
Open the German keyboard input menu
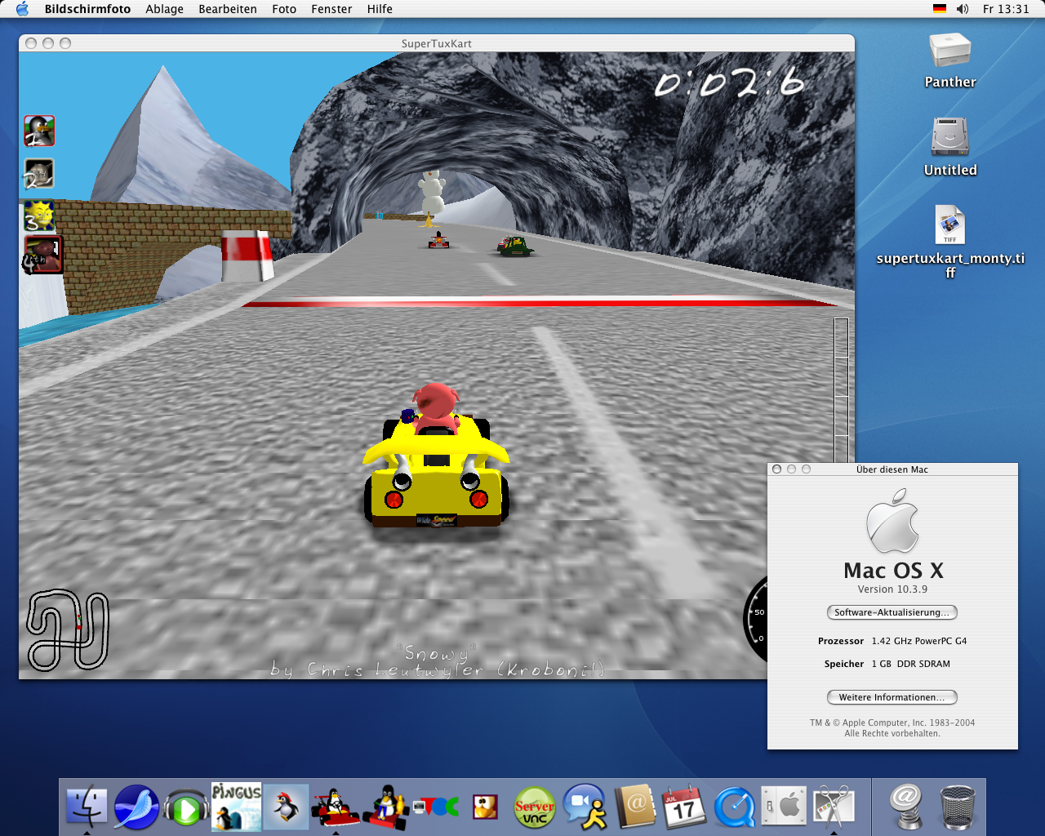[940, 9]
